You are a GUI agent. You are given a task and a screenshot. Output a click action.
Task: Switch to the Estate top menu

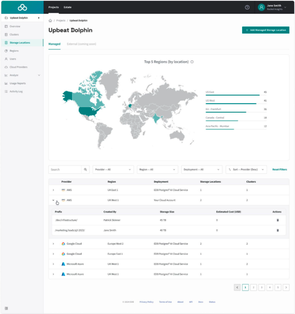pyautogui.click(x=67, y=7)
